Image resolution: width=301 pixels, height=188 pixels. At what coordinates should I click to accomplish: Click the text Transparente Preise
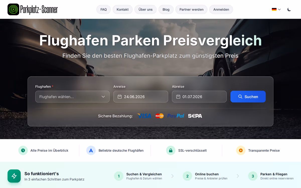point(264,150)
